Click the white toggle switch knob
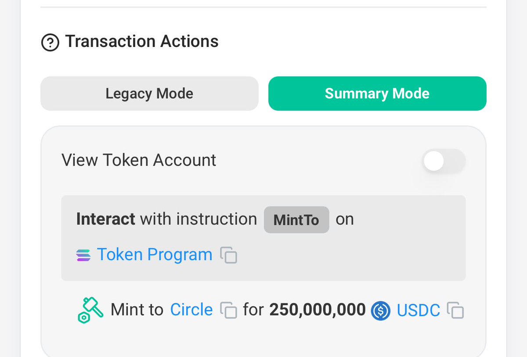Viewport: 527px width, 357px height. coord(434,161)
